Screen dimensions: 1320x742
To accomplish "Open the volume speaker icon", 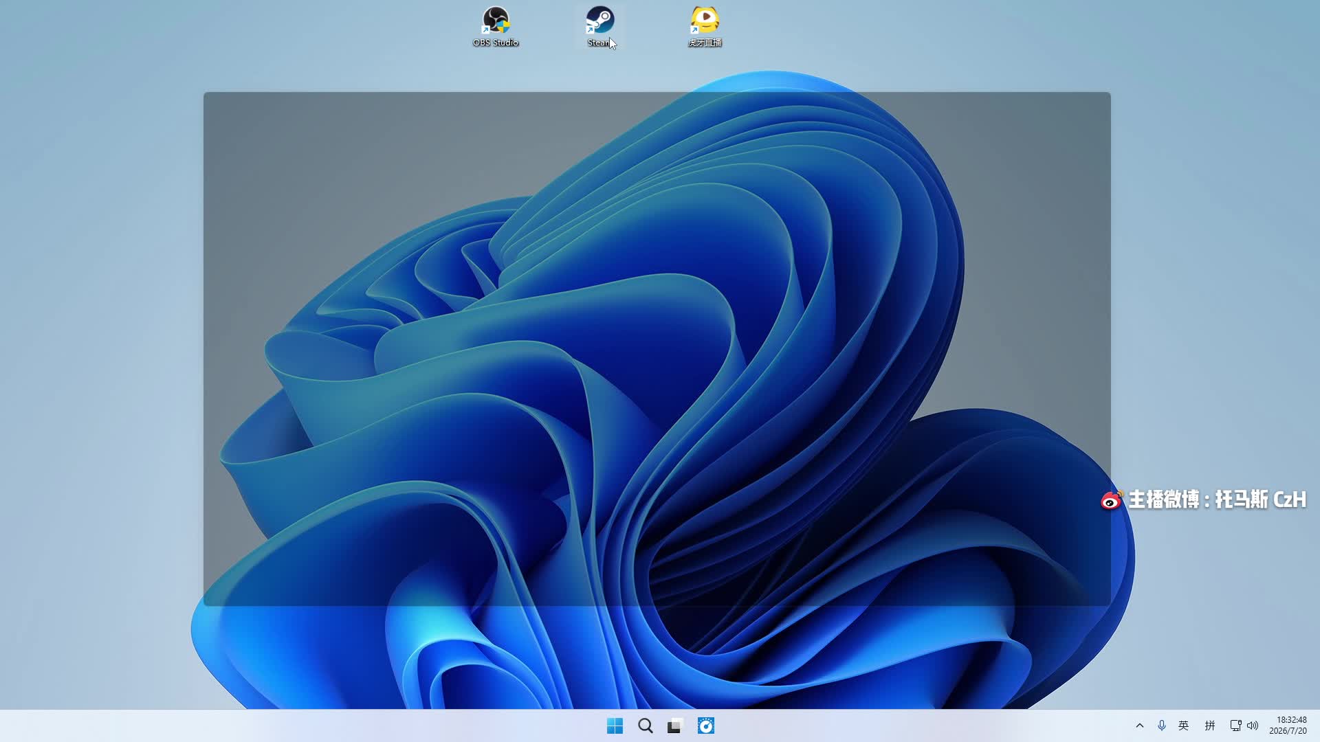I will [x=1253, y=726].
